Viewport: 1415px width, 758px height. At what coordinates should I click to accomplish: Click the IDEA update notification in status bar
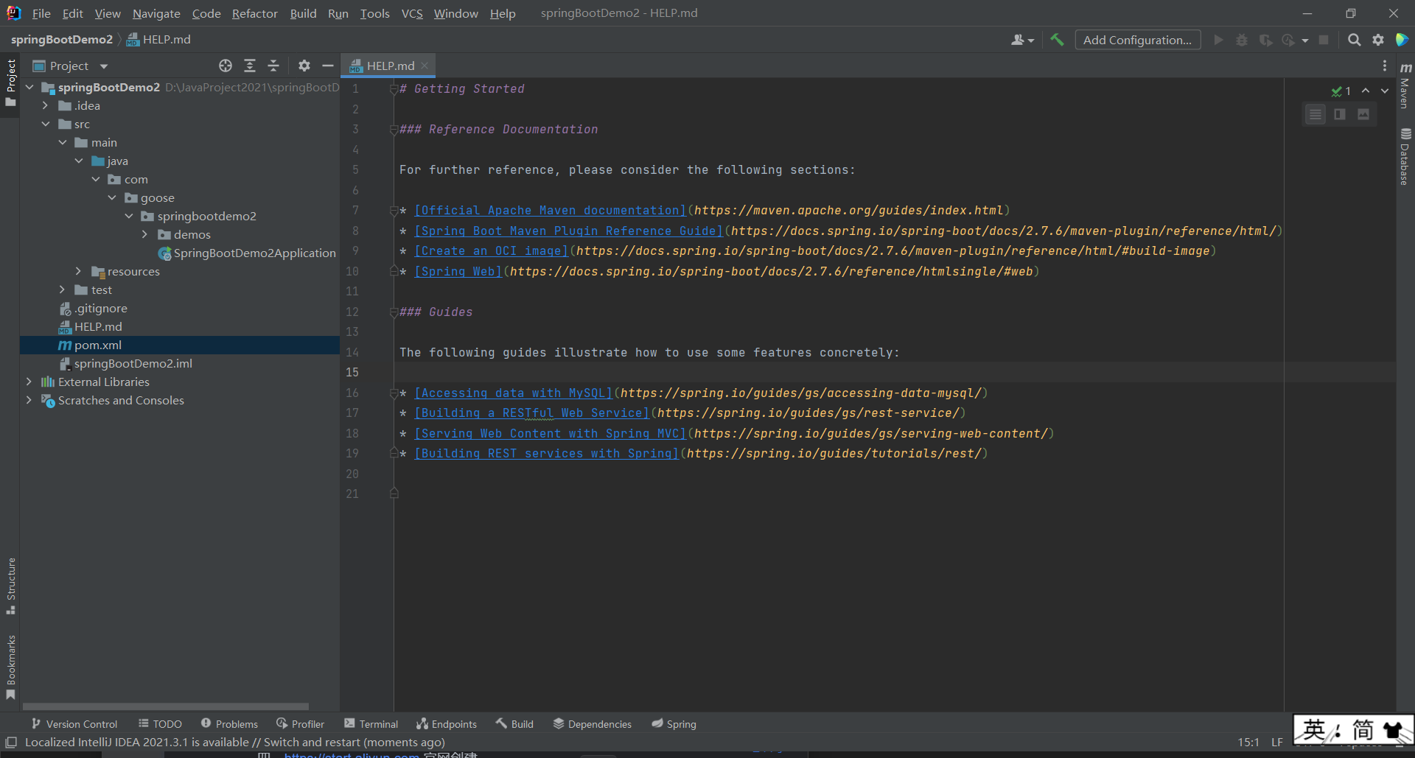tap(235, 742)
